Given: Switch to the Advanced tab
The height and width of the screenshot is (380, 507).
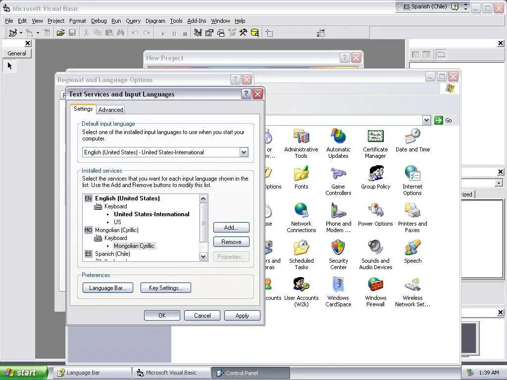Looking at the screenshot, I should [x=110, y=109].
